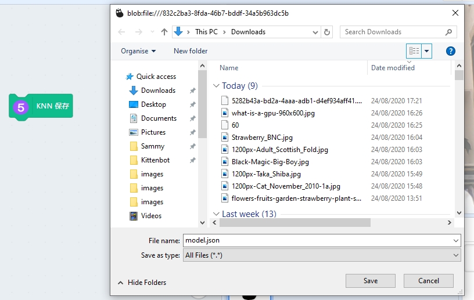Click the Back navigation arrow
This screenshot has width=474, height=300.
click(122, 32)
